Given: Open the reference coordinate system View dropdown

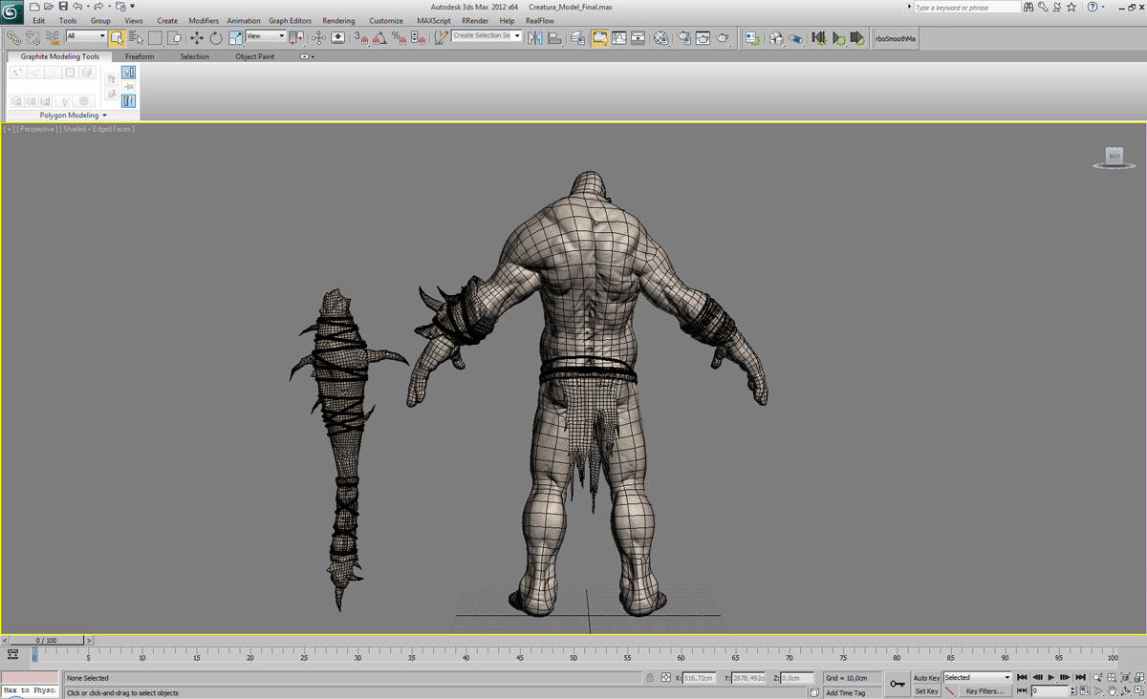Looking at the screenshot, I should coord(266,36).
